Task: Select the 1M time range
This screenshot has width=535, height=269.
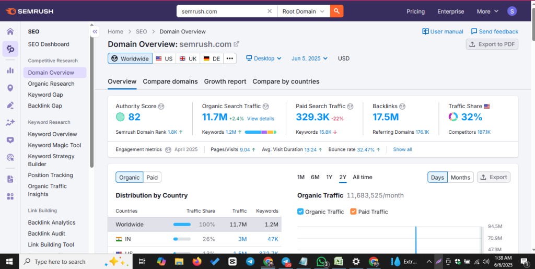Action: [x=300, y=177]
